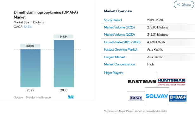Click Fastest Growing Market label
The width and height of the screenshot is (195, 116).
coord(121,49)
